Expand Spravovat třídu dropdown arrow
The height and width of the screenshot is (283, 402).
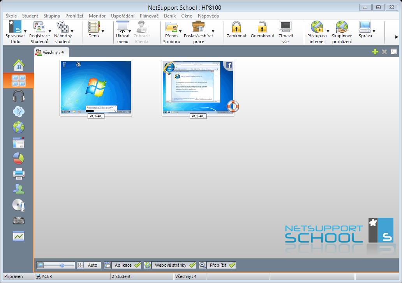coord(25,31)
